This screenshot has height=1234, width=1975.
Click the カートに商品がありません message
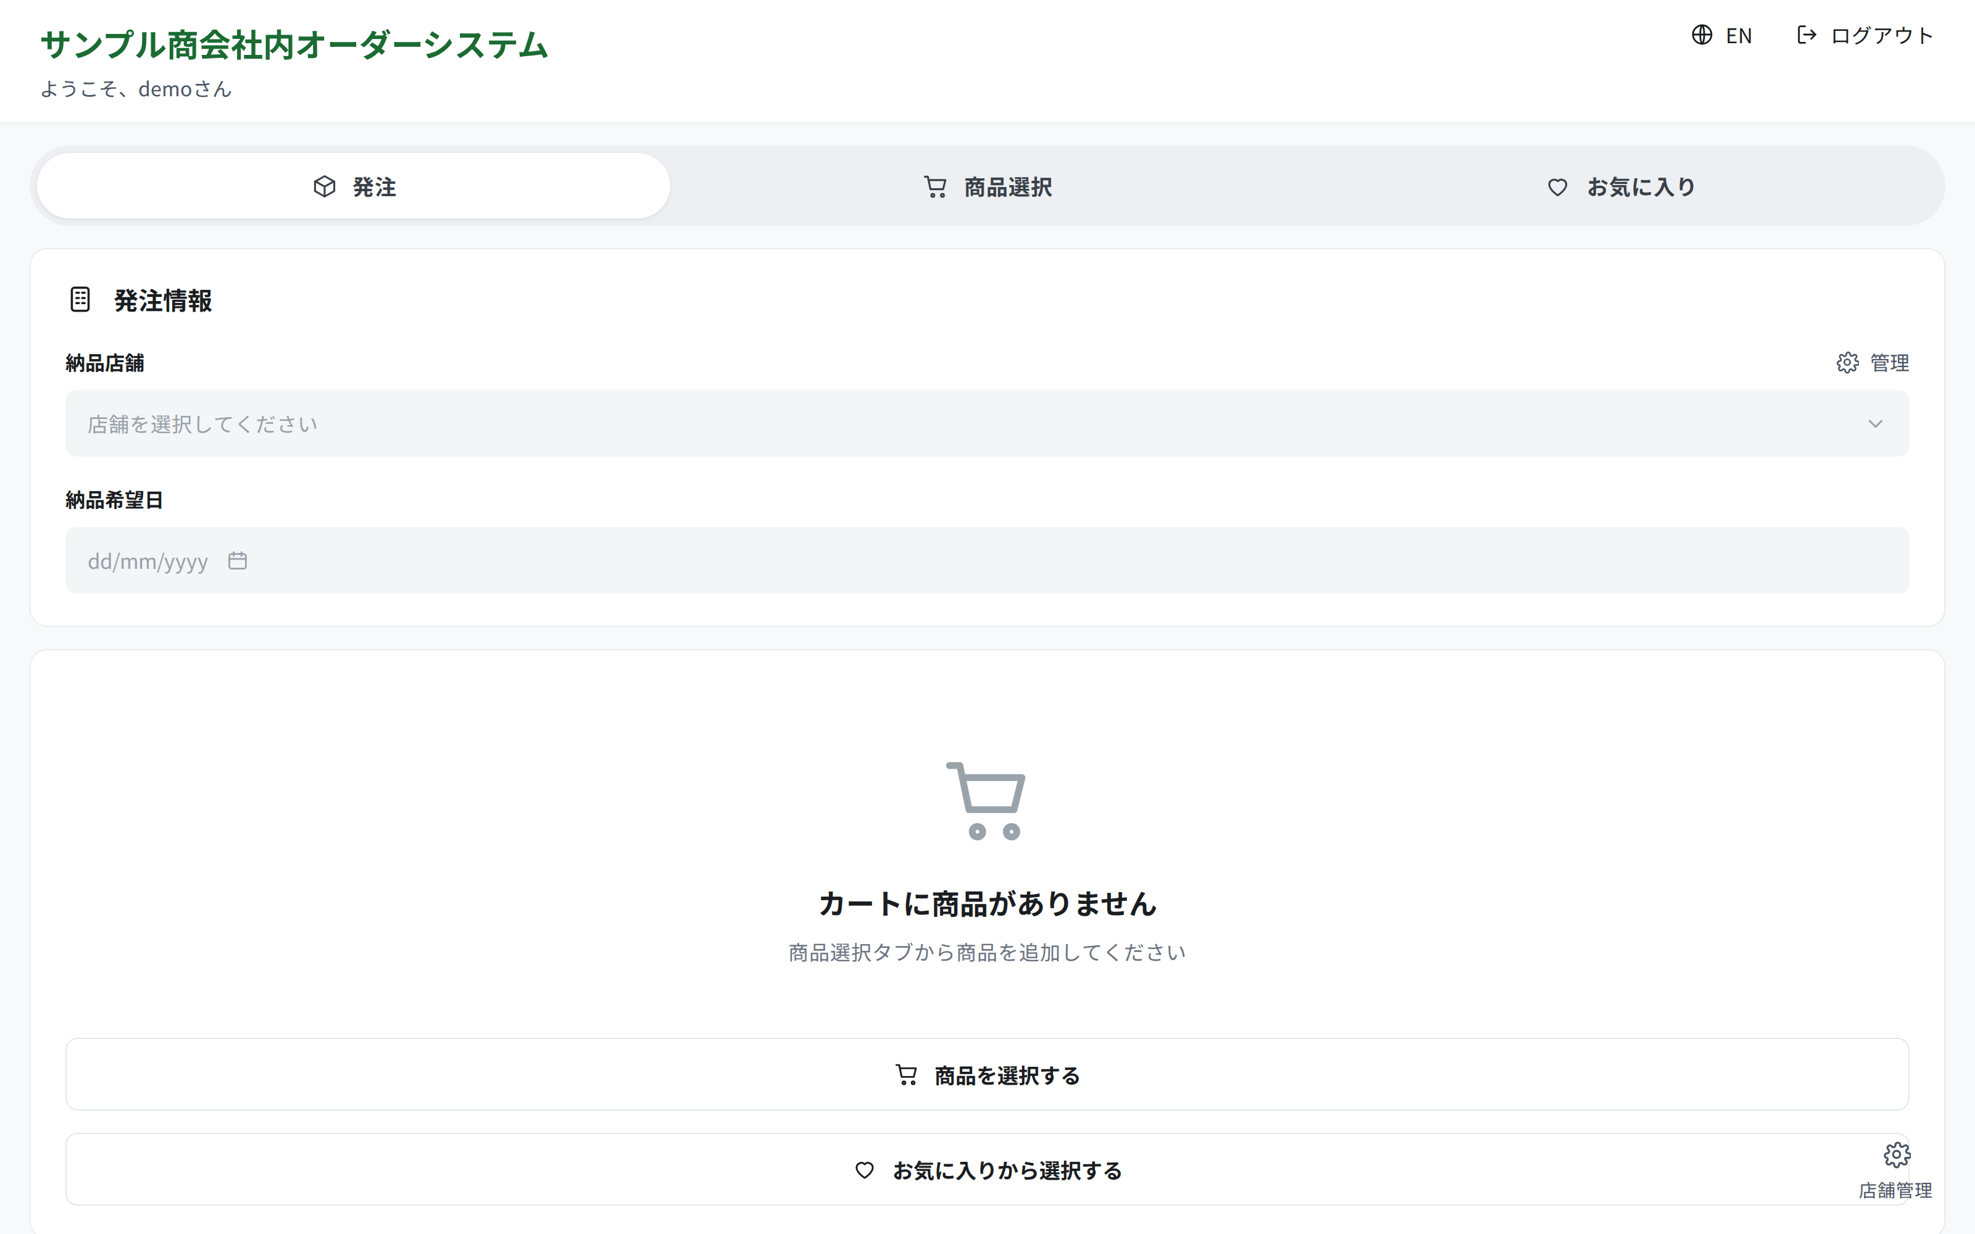point(987,903)
